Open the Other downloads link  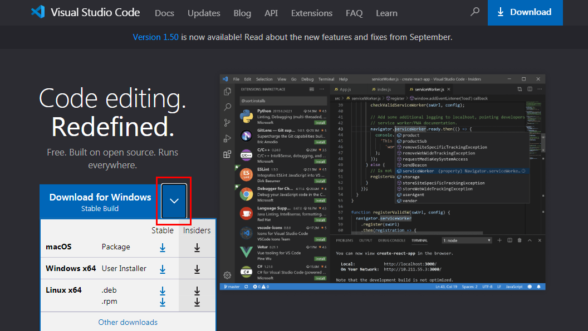(x=128, y=322)
